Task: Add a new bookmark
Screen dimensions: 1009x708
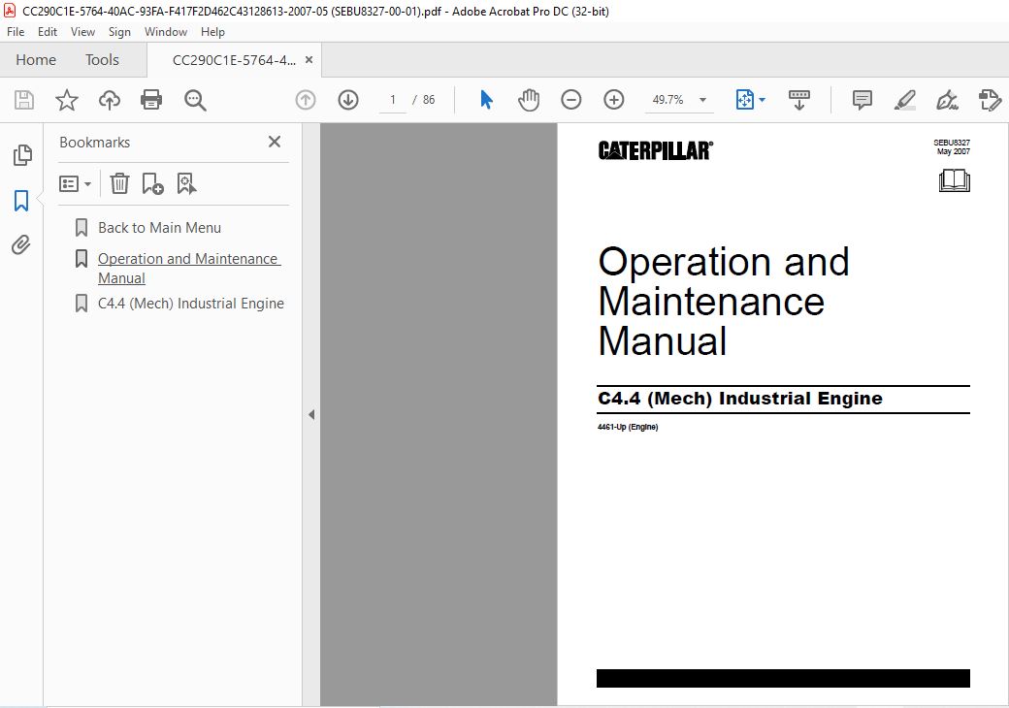Action: click(x=152, y=184)
